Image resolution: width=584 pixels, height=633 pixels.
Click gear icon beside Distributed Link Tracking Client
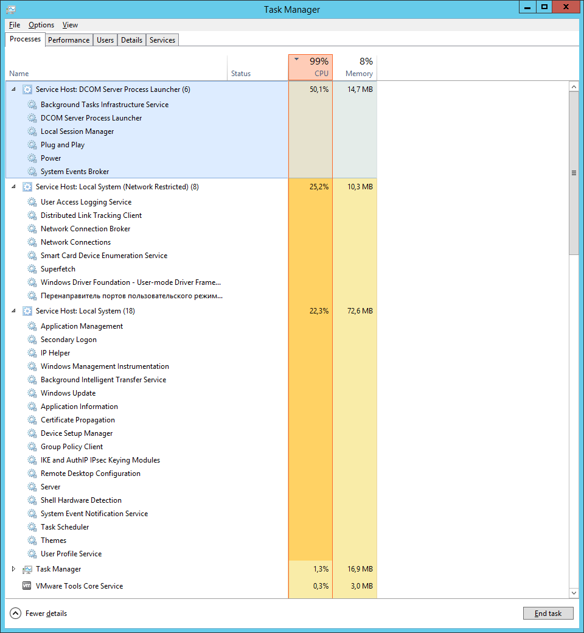[x=32, y=215]
